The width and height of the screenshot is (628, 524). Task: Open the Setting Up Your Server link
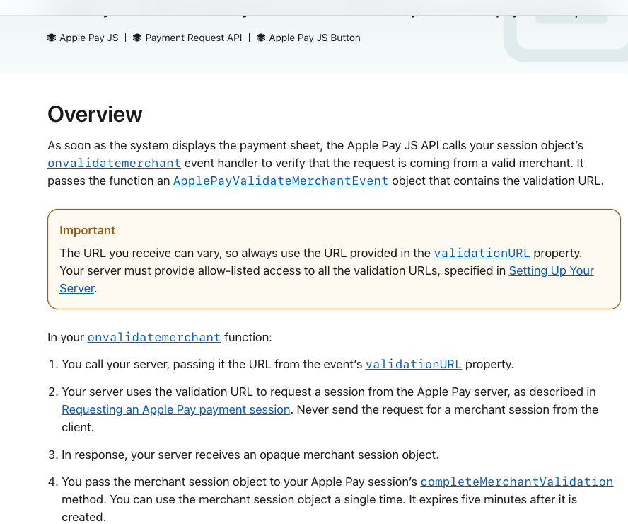tap(551, 270)
